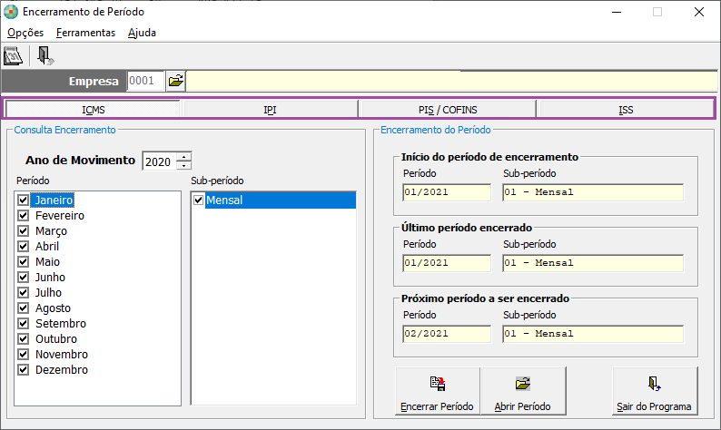Click the Ano de Movimento year field
This screenshot has width=721, height=430.
coord(159,161)
